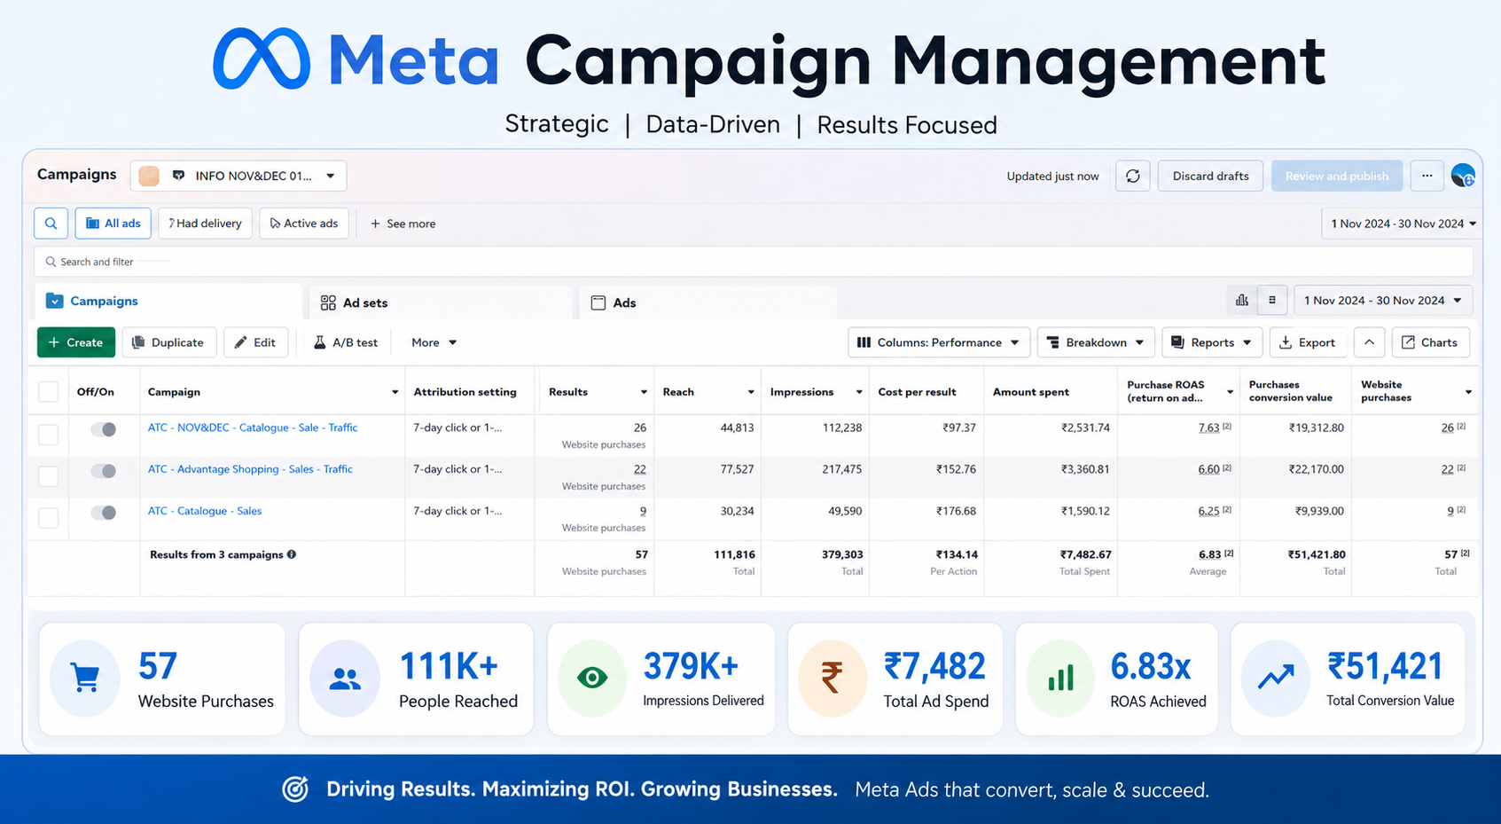Screen dimensions: 1501x824
Task: Click the search magnifier icon button
Action: [51, 224]
